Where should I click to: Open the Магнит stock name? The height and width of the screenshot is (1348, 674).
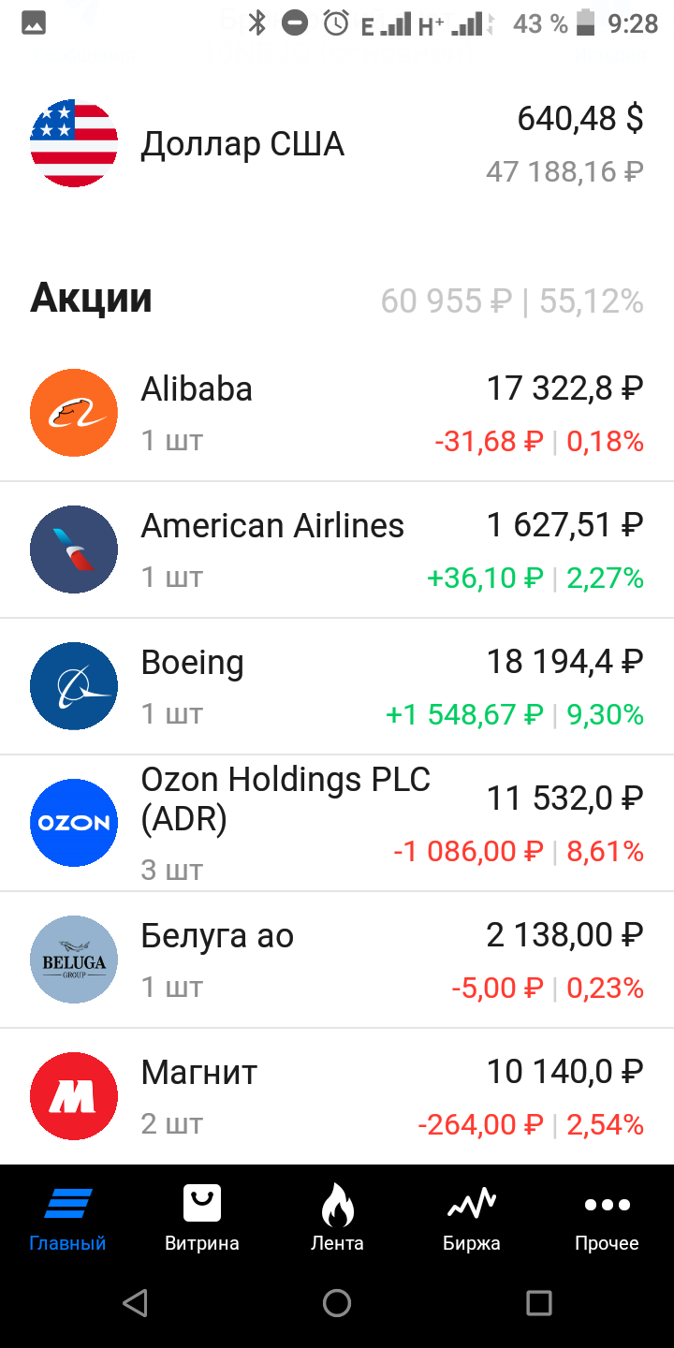[199, 1072]
